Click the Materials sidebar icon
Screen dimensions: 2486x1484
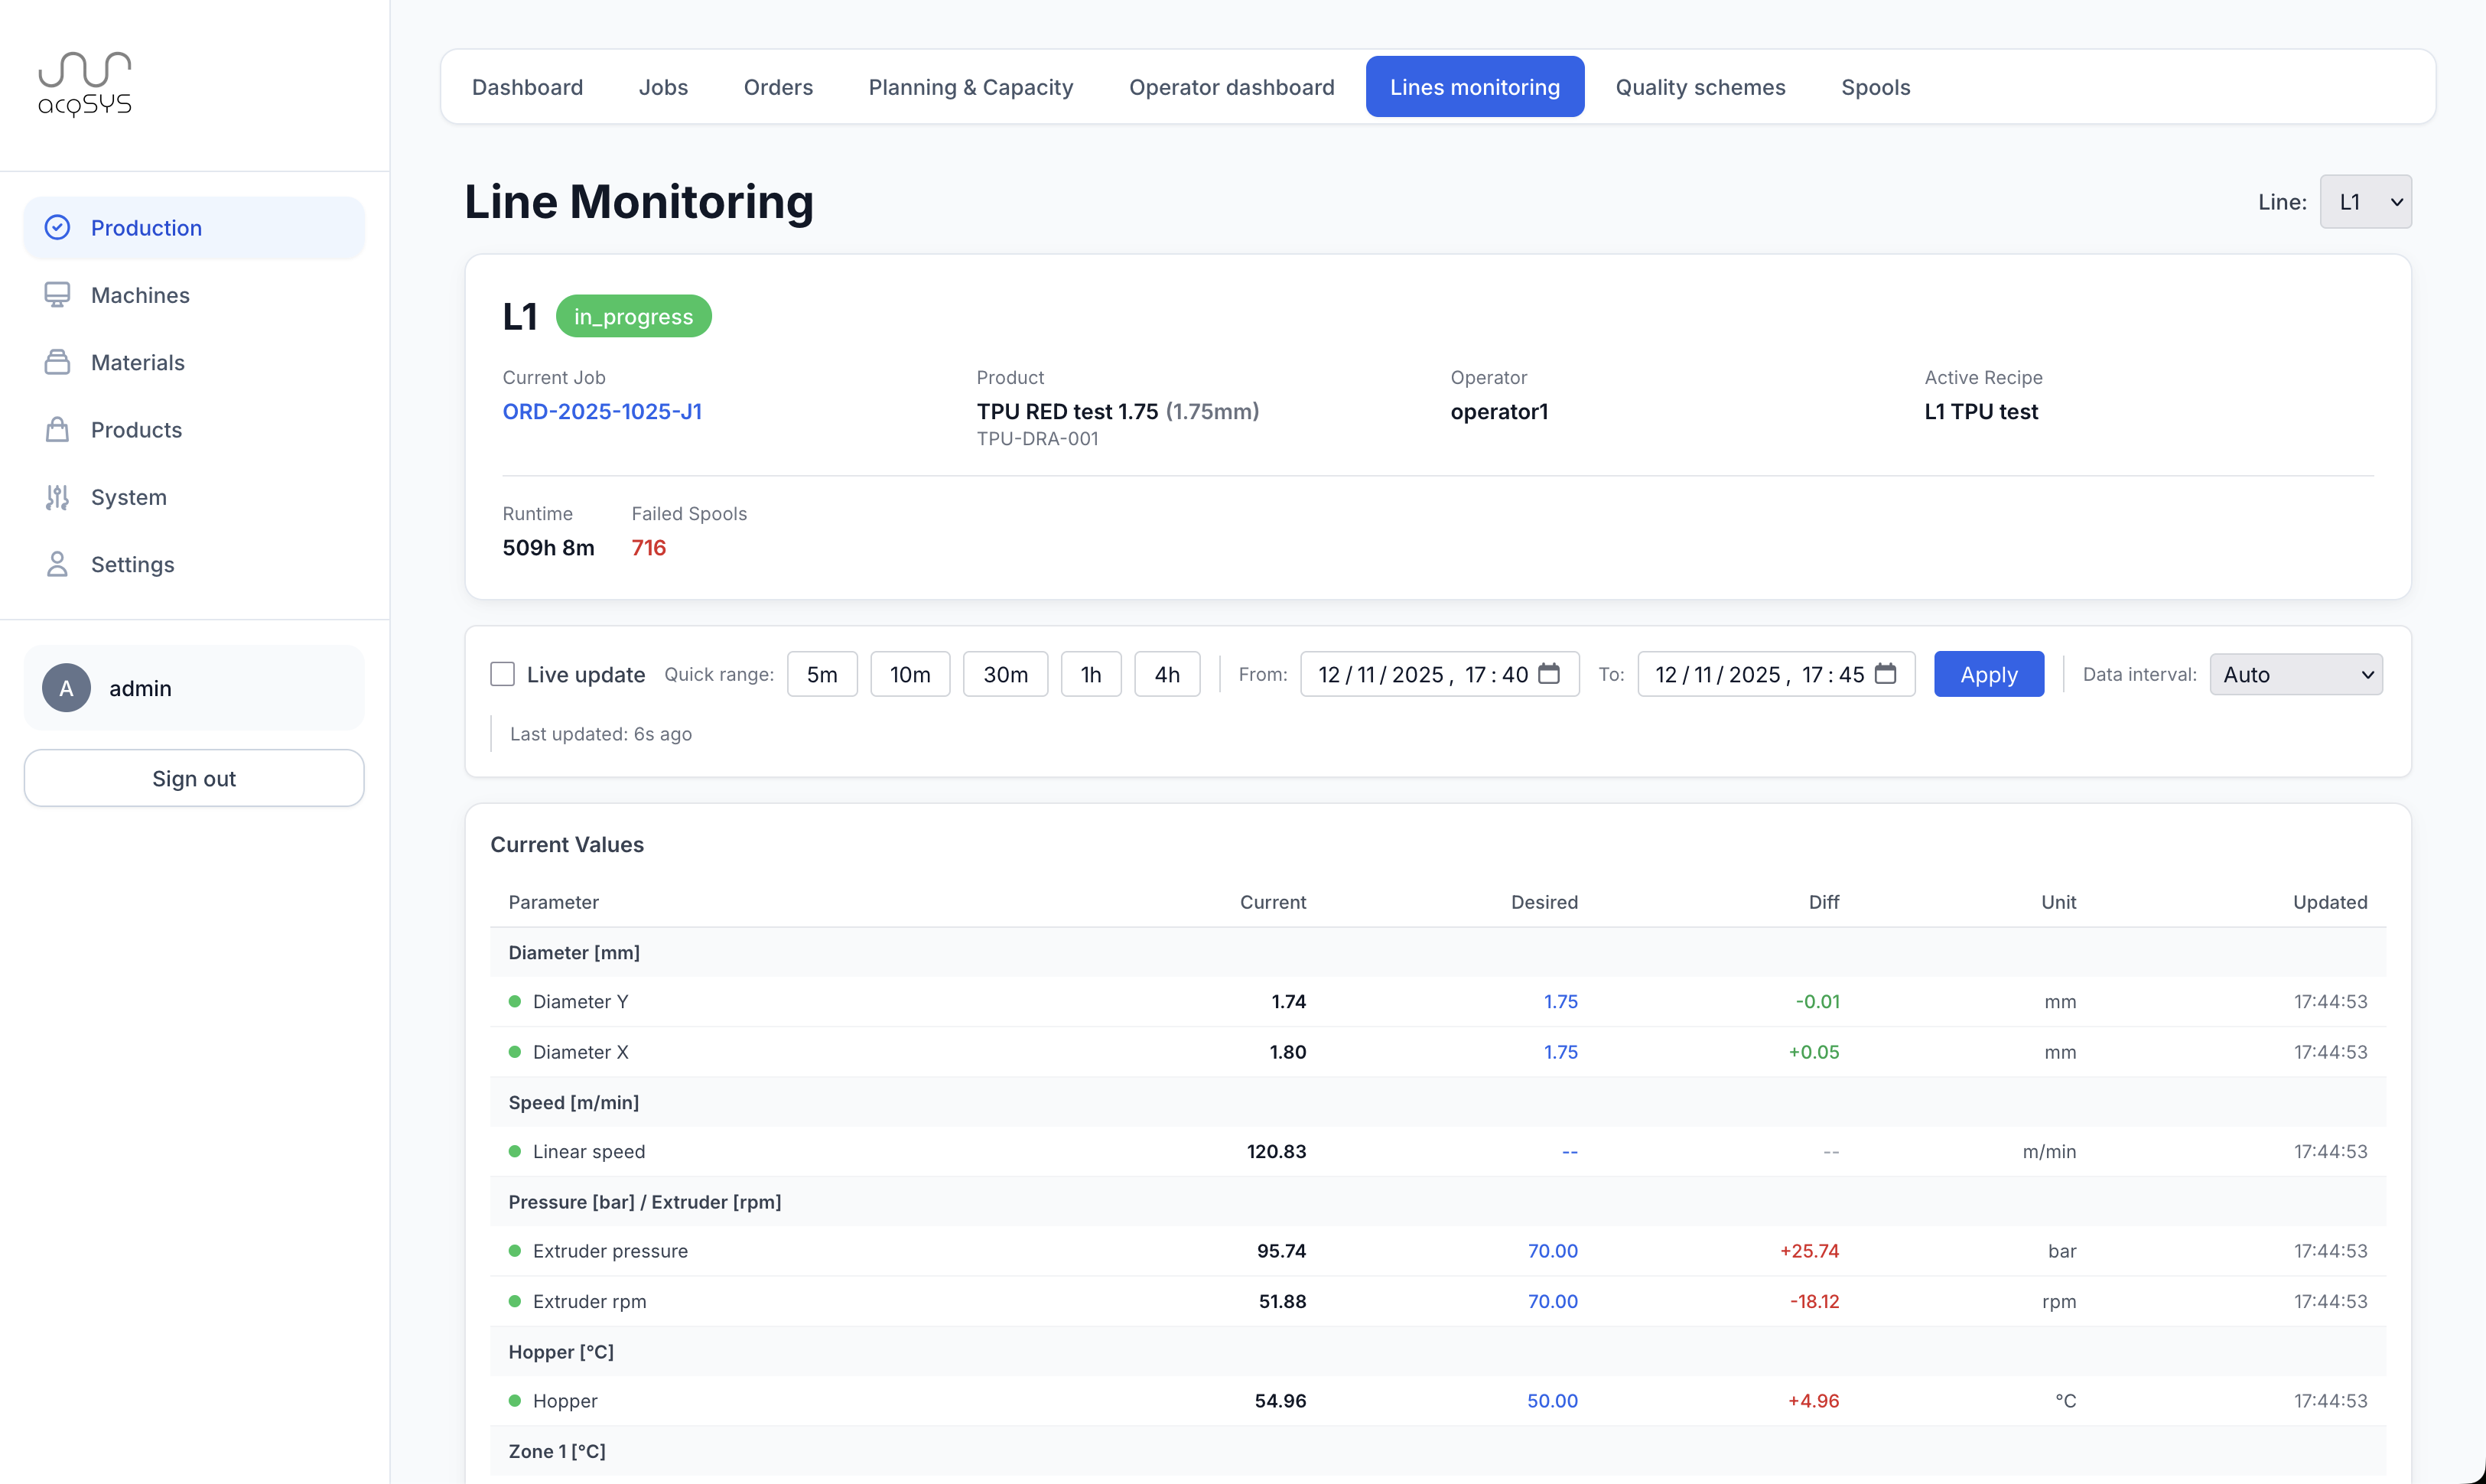[x=58, y=362]
